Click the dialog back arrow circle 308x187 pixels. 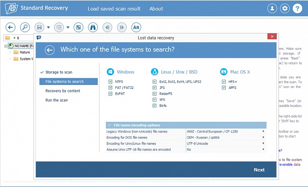point(49,50)
